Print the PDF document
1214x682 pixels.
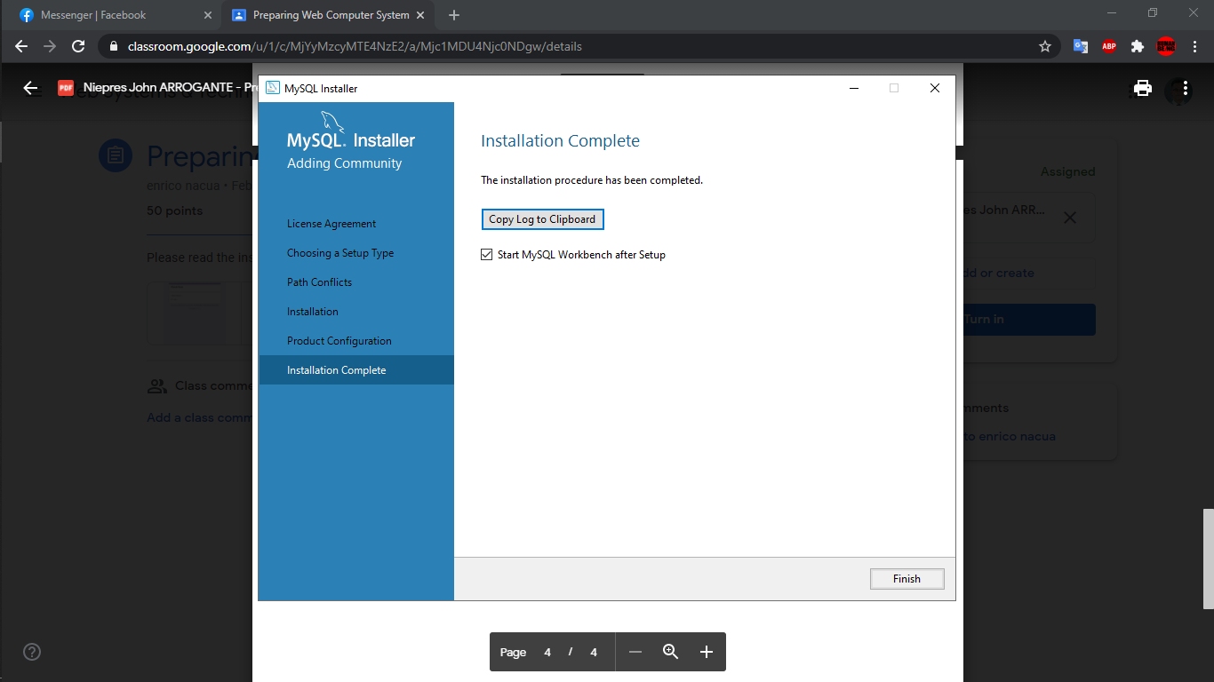pyautogui.click(x=1143, y=88)
